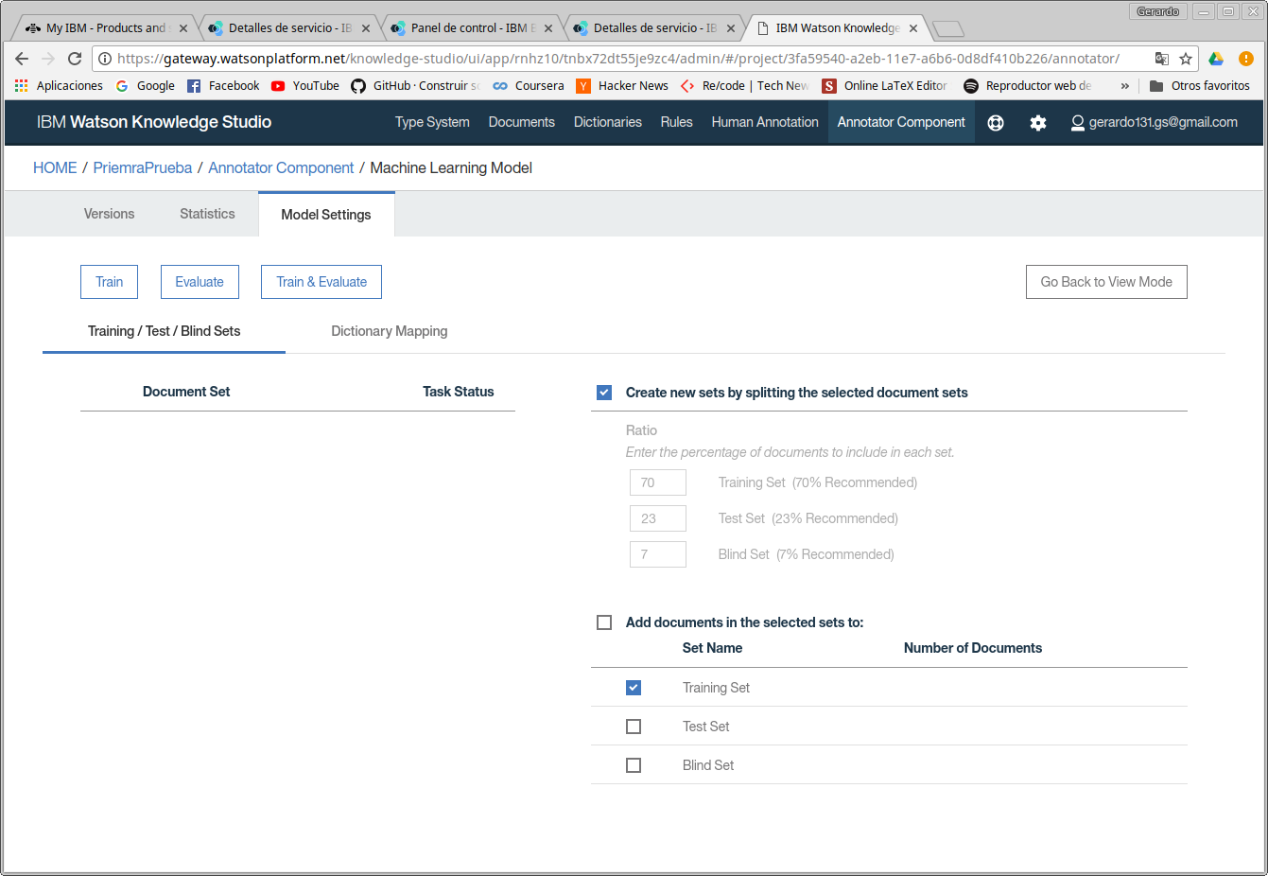The image size is (1268, 876).
Task: Click Go Back to View Mode
Action: coord(1106,282)
